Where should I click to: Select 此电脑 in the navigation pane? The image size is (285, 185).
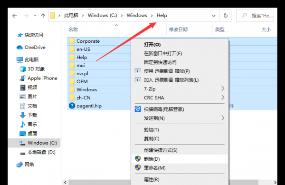tap(28, 59)
